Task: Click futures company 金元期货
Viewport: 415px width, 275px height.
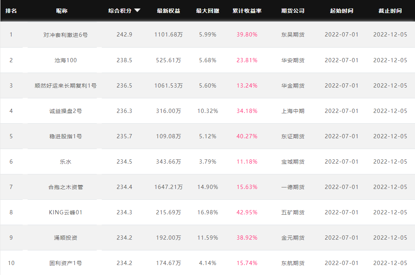Action: pos(293,238)
